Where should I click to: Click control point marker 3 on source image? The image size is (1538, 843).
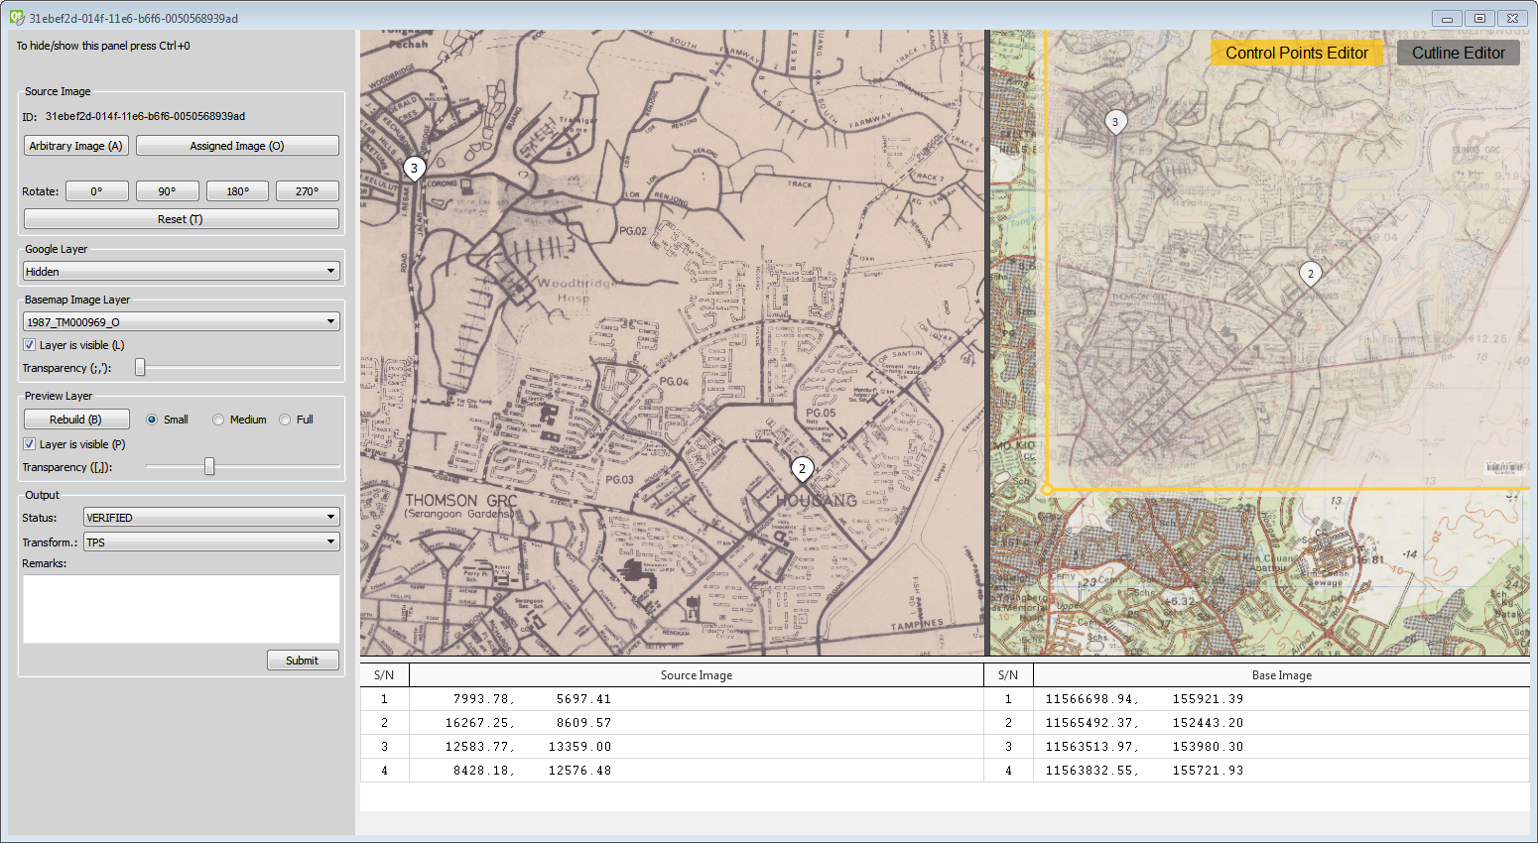pyautogui.click(x=414, y=169)
